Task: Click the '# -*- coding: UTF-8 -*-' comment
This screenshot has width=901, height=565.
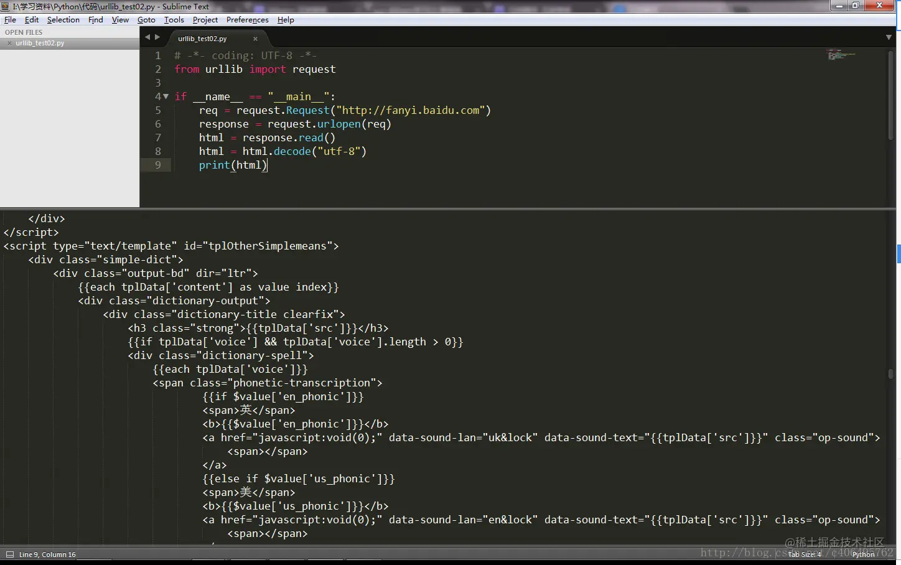Action: 246,55
